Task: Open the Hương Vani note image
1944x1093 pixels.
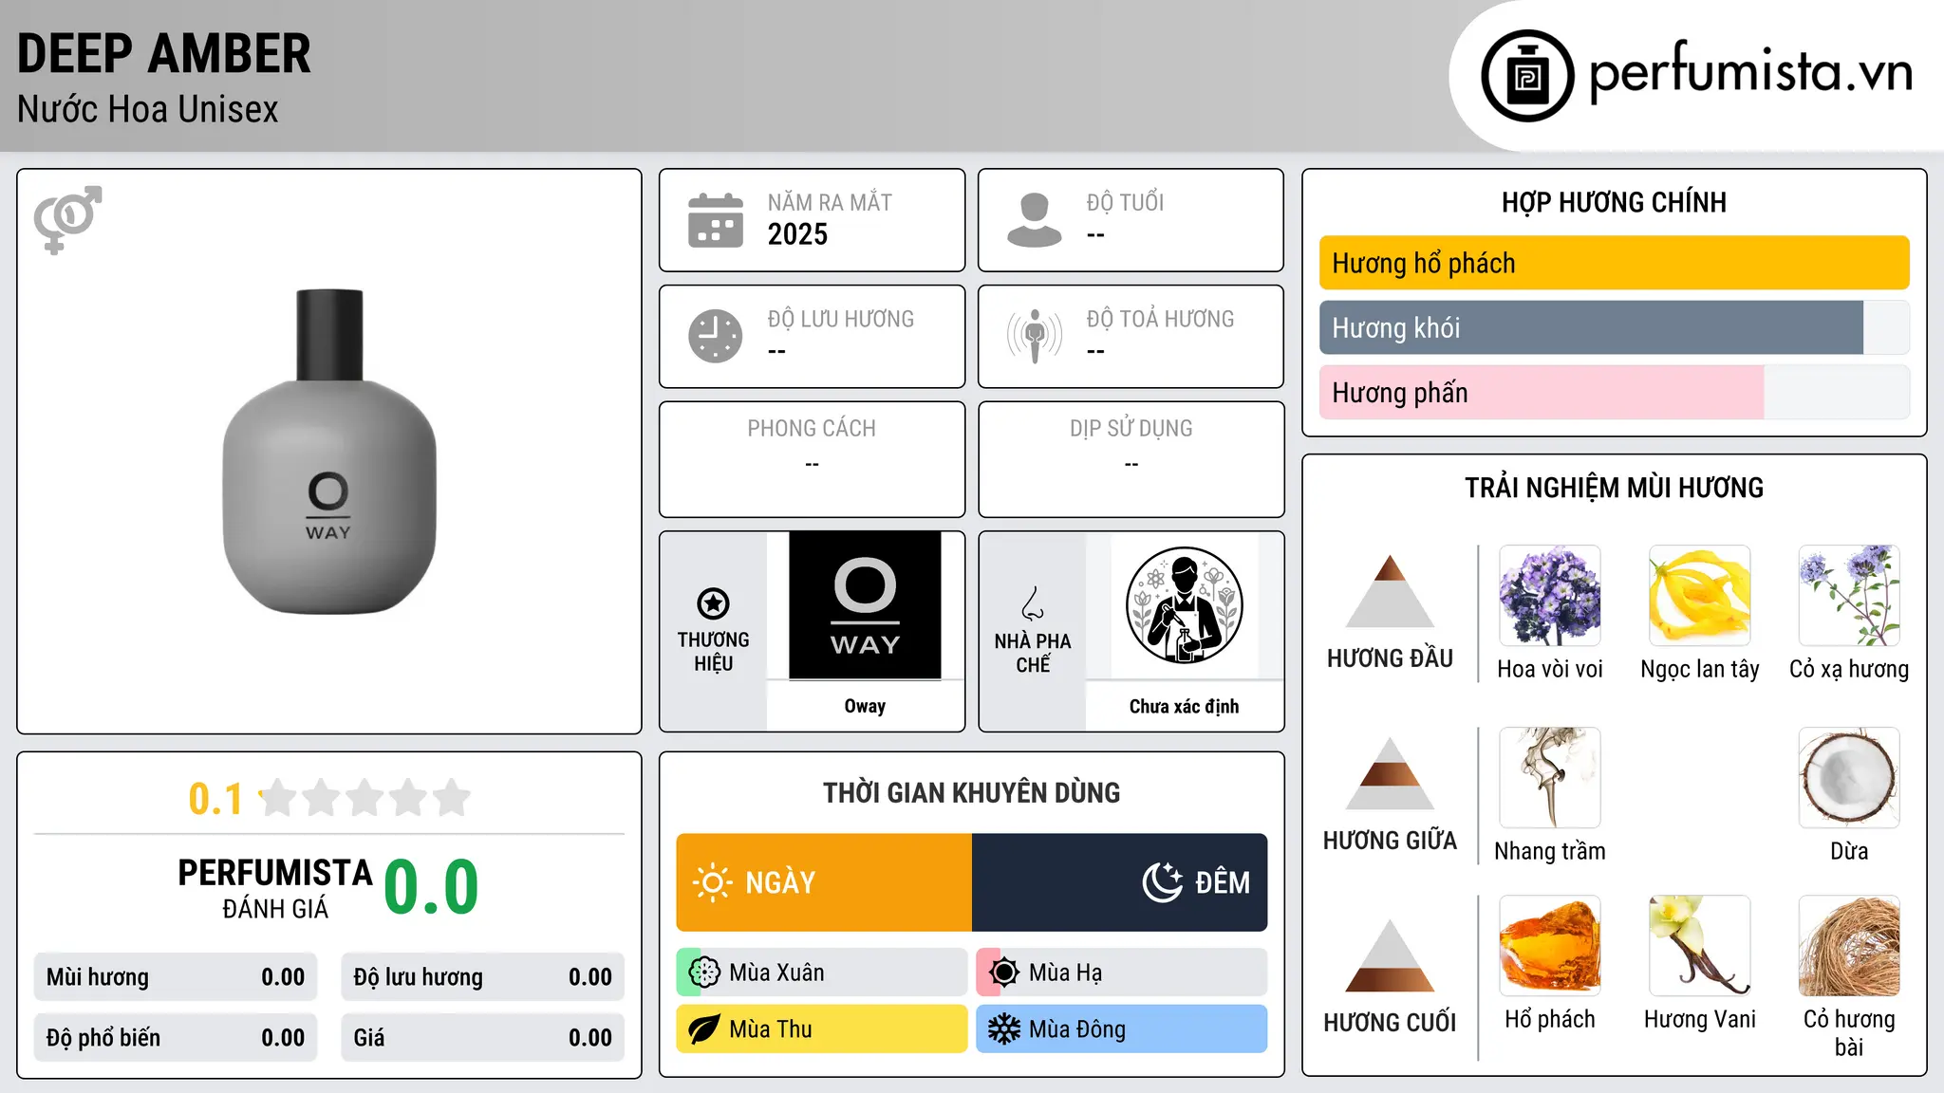Action: [x=1700, y=946]
